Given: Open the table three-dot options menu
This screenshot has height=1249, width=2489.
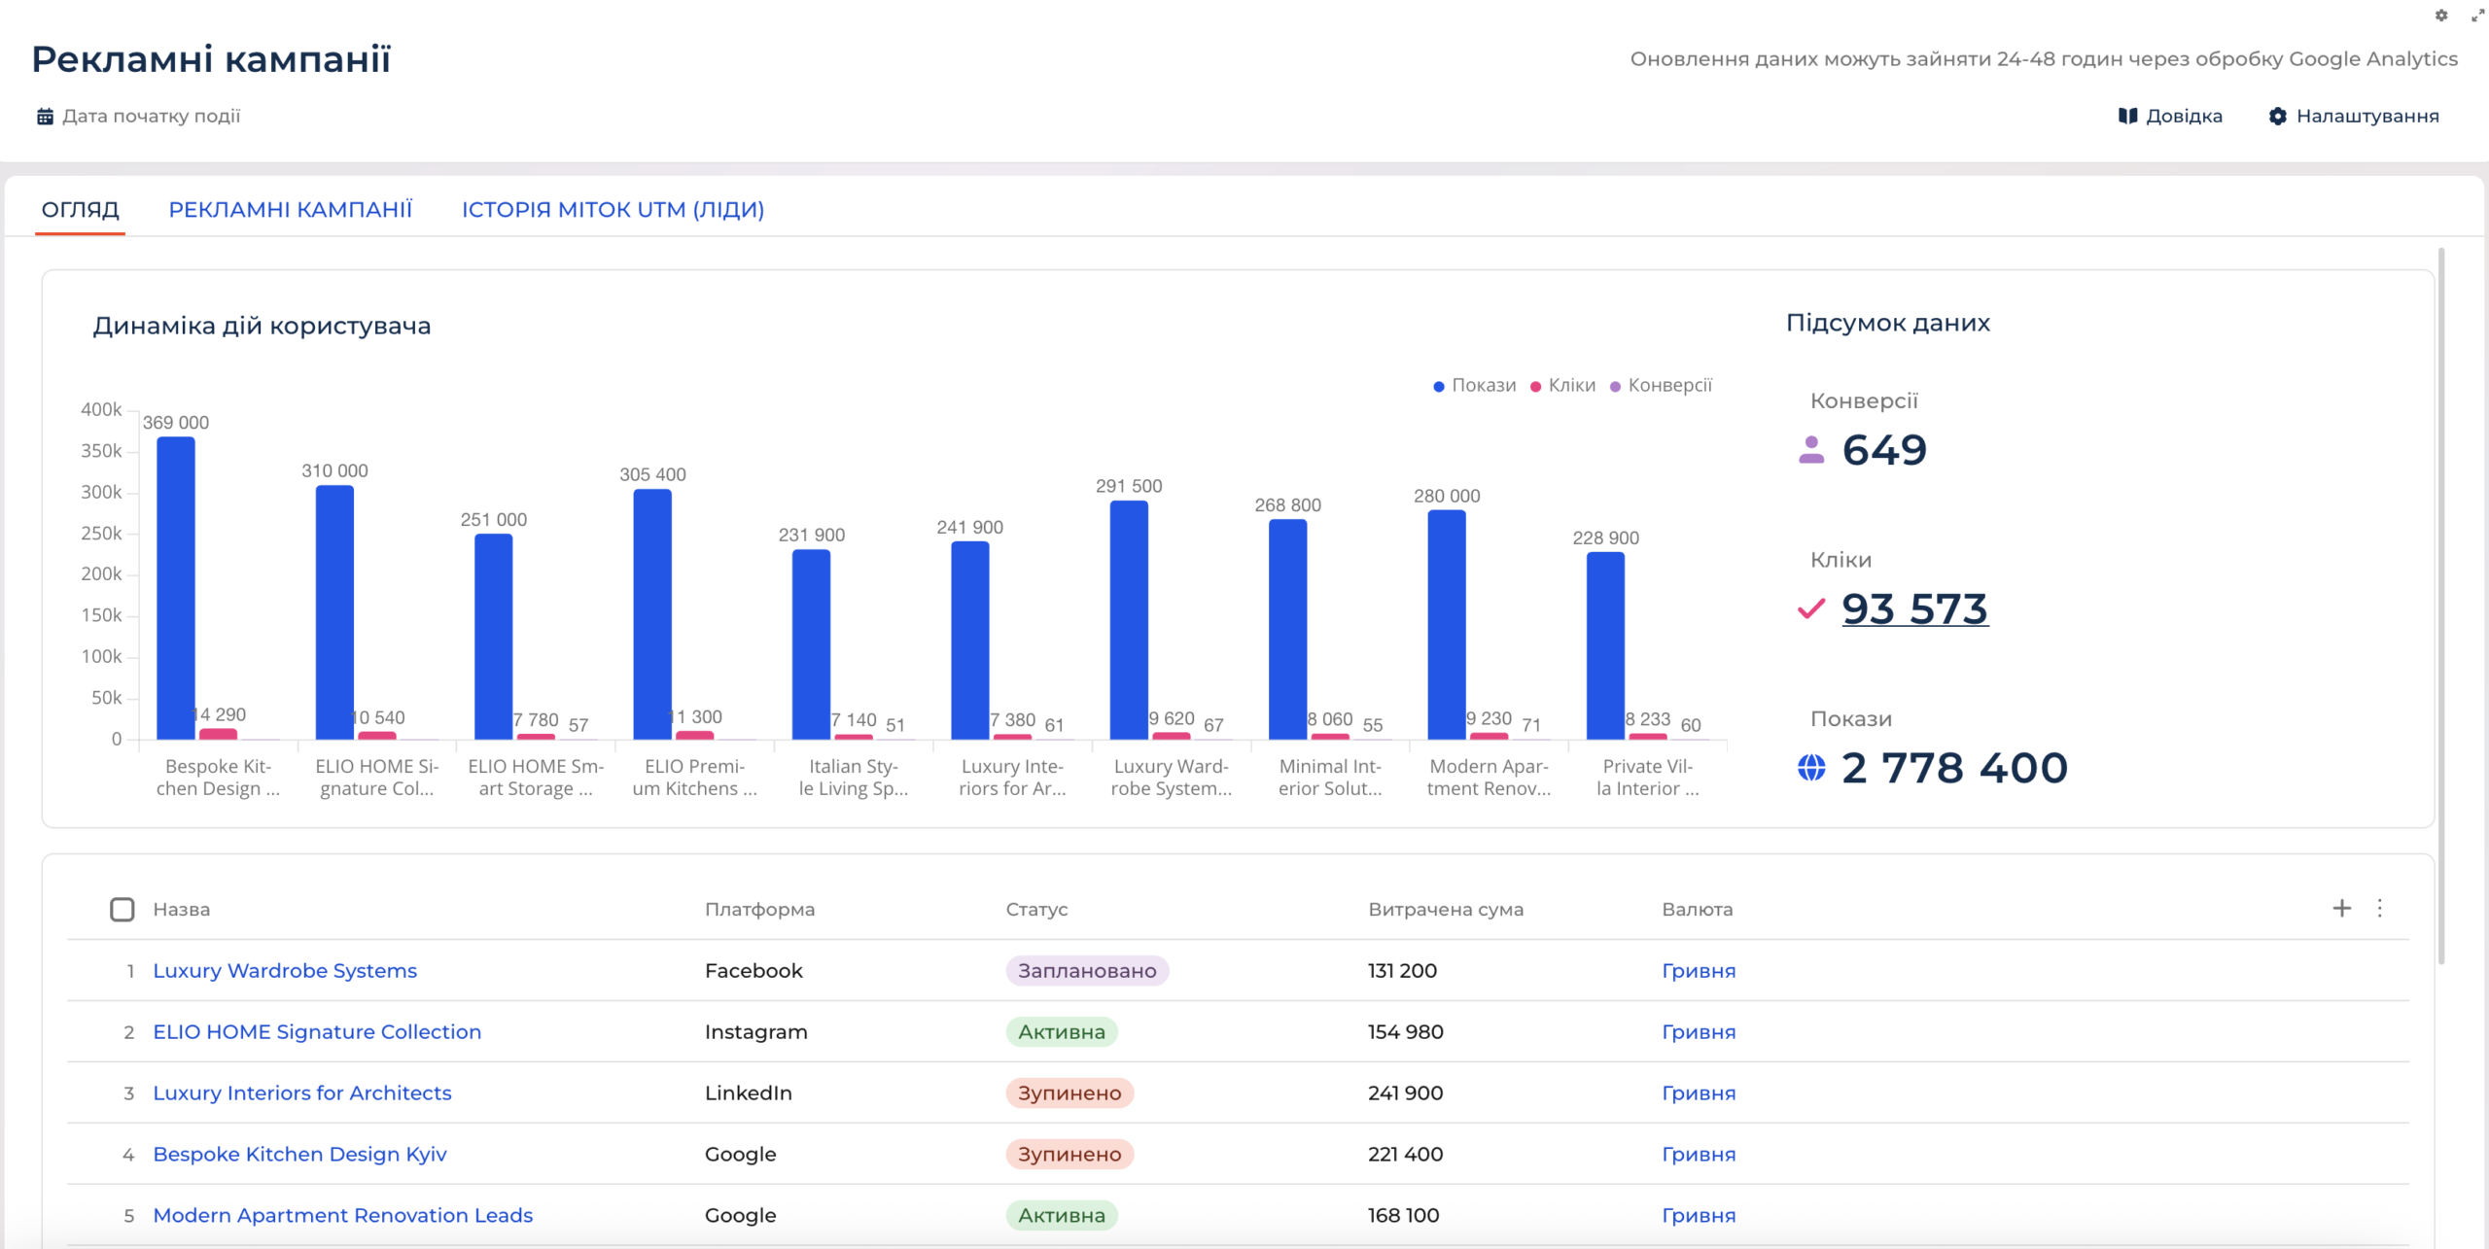Looking at the screenshot, I should pos(2379,908).
